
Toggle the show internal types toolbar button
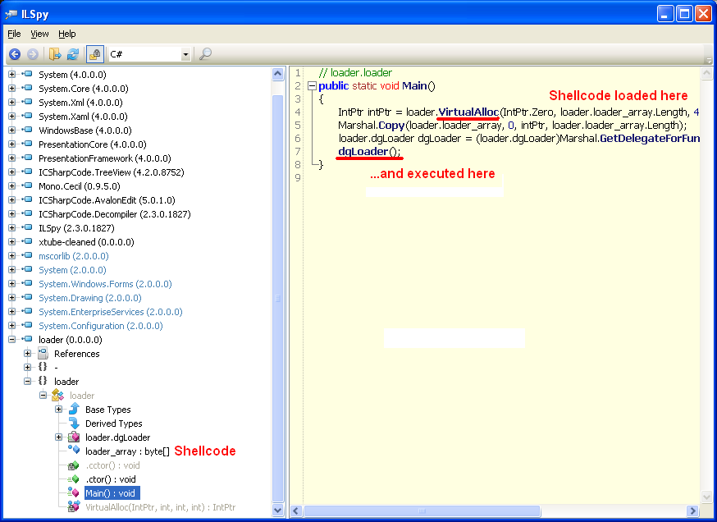click(x=95, y=54)
